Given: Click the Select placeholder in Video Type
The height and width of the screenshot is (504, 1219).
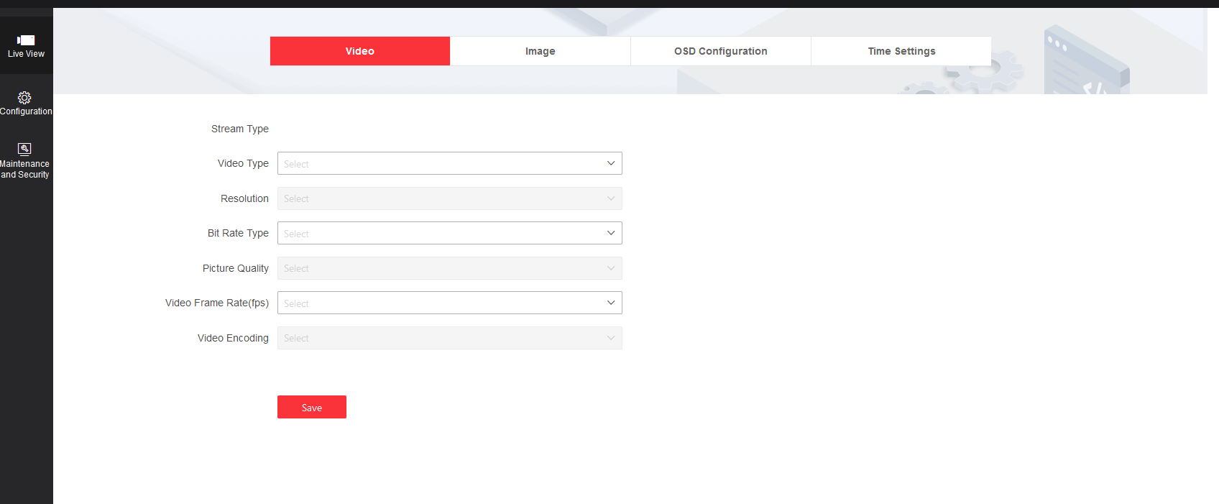Looking at the screenshot, I should click(x=296, y=164).
